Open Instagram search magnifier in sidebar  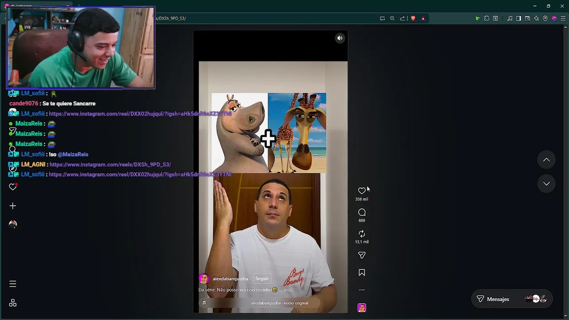coord(12,149)
